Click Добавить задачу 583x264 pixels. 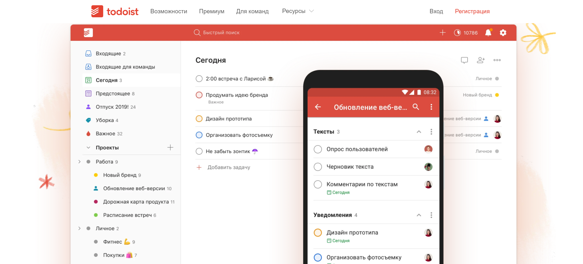[229, 167]
